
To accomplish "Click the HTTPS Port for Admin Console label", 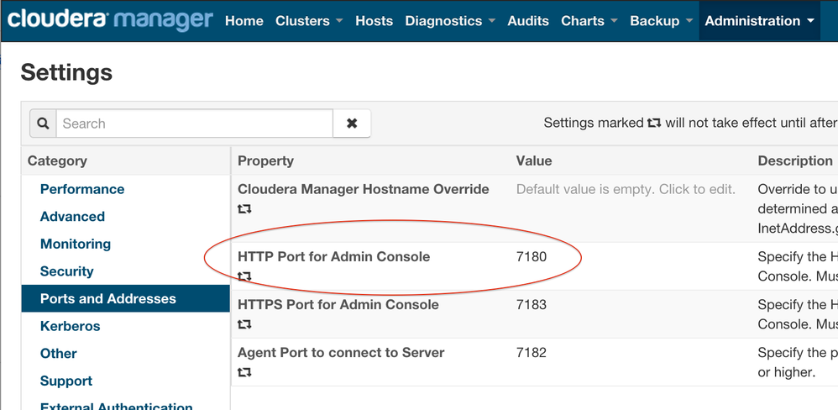I will pos(338,305).
